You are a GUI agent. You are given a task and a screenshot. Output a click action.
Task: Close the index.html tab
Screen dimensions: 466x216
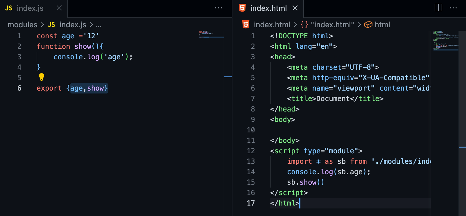point(295,8)
